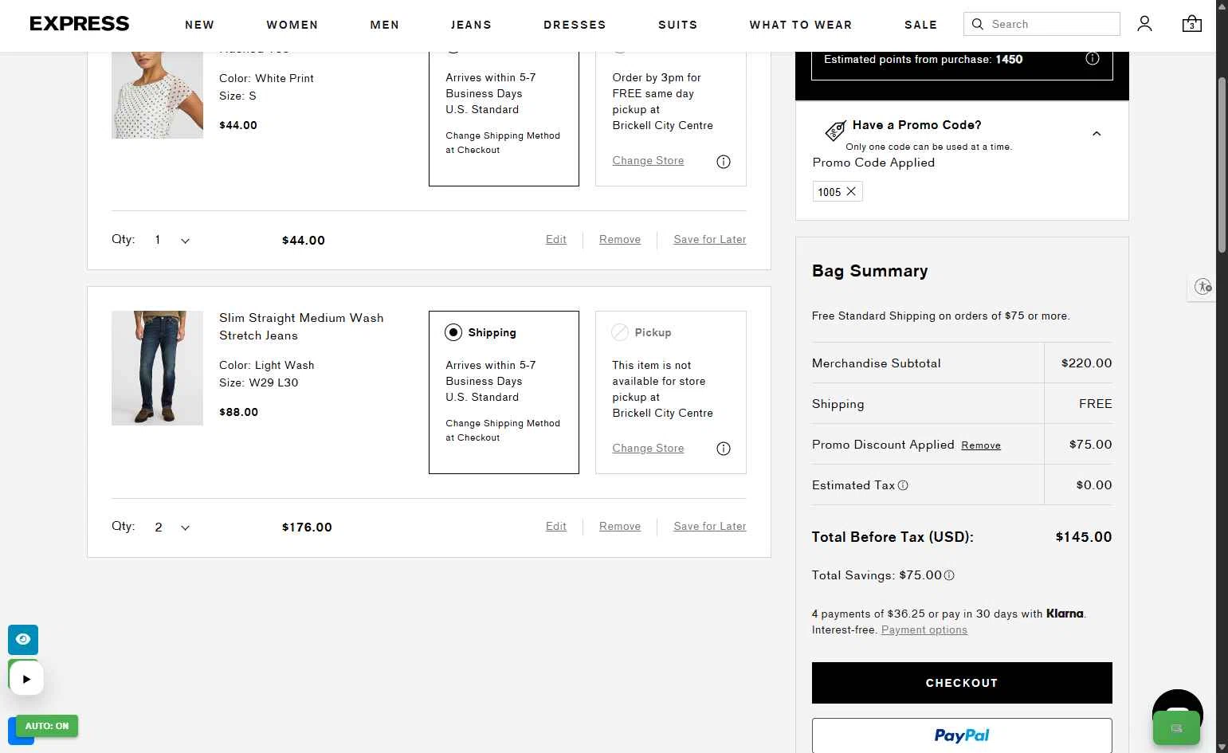Select Shipping radio for the jeans
This screenshot has height=753, width=1228.
click(453, 332)
